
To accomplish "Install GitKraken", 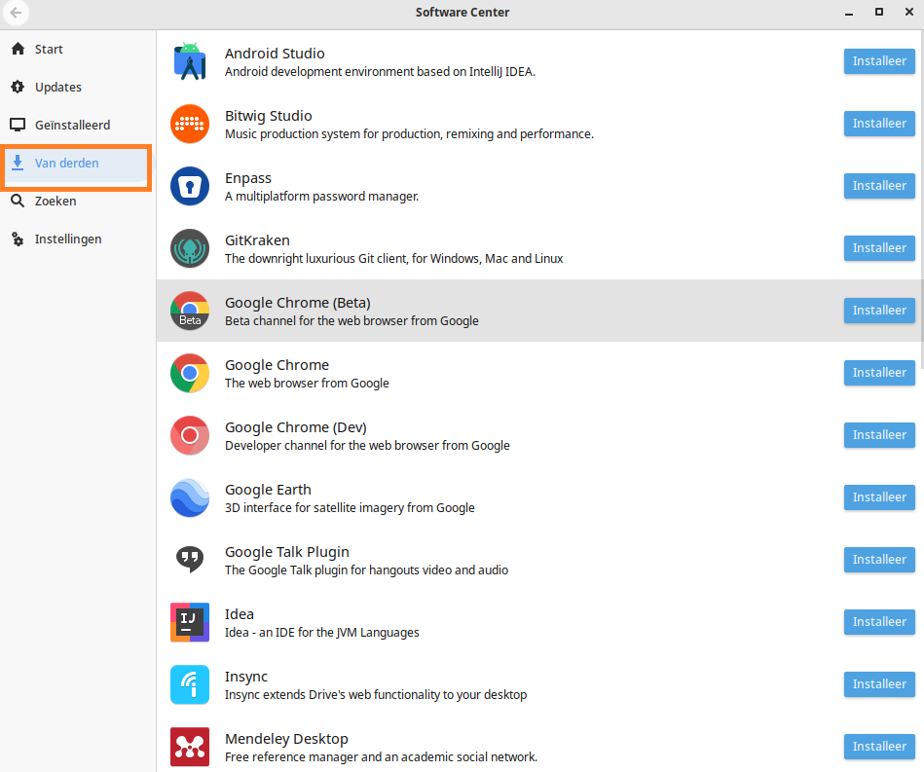I will click(x=879, y=248).
